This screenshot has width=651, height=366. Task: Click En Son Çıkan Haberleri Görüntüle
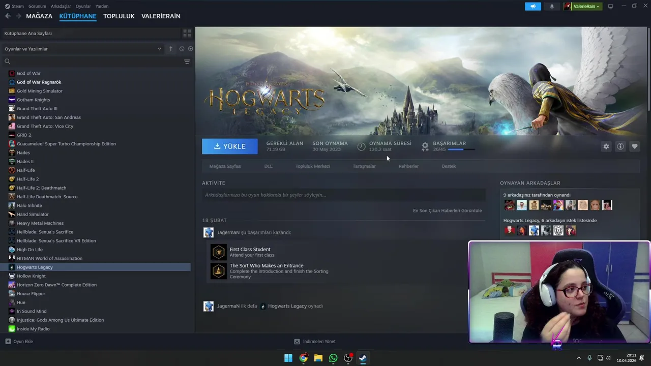(x=447, y=210)
